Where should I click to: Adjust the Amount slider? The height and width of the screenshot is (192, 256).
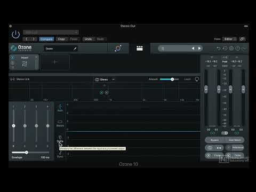pyautogui.click(x=169, y=79)
